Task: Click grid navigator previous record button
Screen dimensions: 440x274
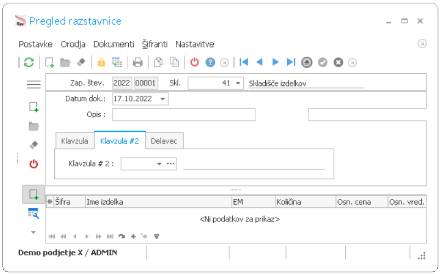Action: pyautogui.click(x=75, y=236)
